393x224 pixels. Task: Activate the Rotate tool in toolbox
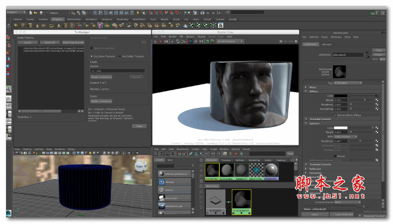coord(8,67)
